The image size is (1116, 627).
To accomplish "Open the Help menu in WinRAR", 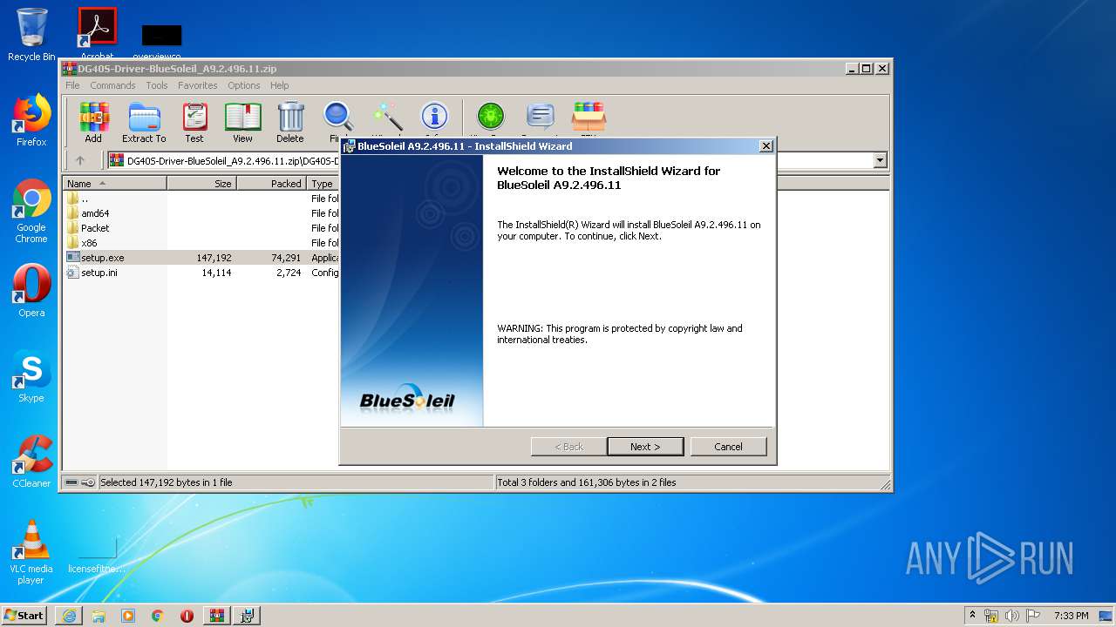I will click(x=279, y=85).
